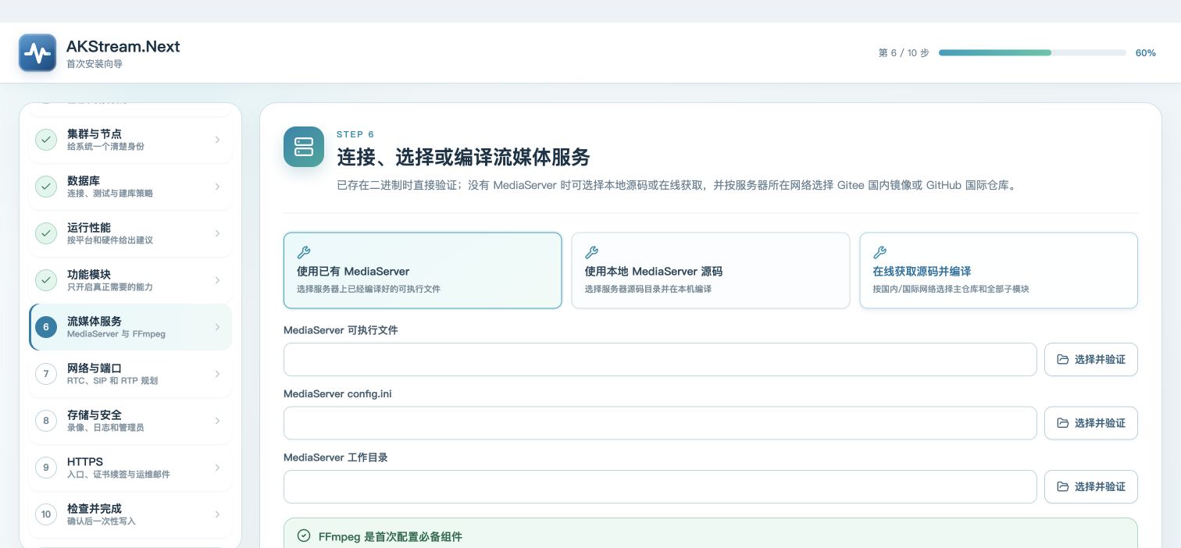Click the green check icon beside 集群与节点

46,140
